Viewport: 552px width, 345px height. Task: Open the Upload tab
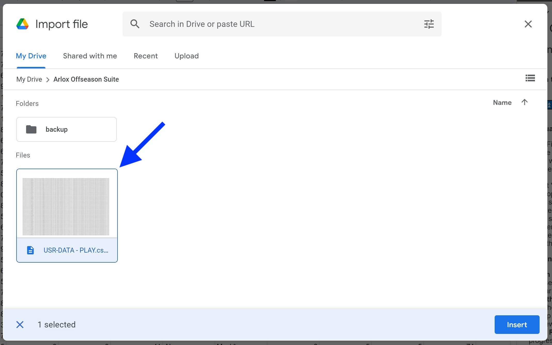pos(186,56)
